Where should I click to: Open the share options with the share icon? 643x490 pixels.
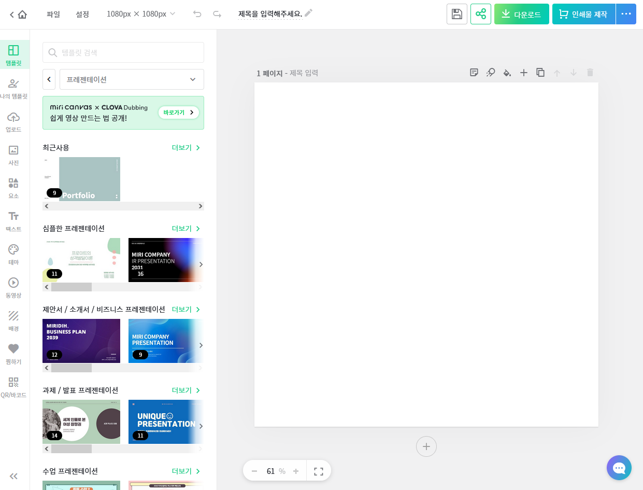click(x=480, y=14)
